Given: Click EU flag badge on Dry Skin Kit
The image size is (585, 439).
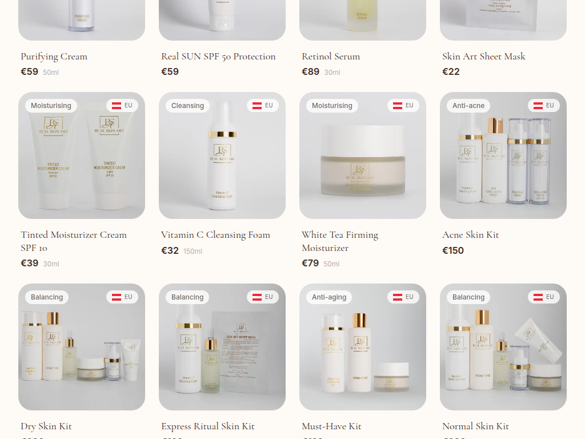Looking at the screenshot, I should click(122, 297).
